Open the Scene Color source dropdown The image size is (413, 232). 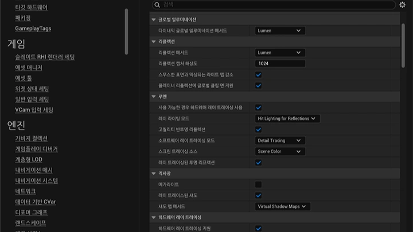point(279,151)
